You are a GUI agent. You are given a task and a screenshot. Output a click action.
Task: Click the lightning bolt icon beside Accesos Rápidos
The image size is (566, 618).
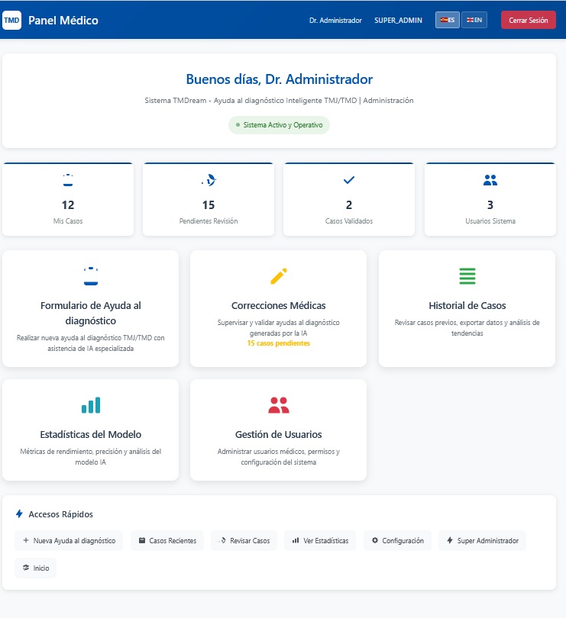point(19,513)
